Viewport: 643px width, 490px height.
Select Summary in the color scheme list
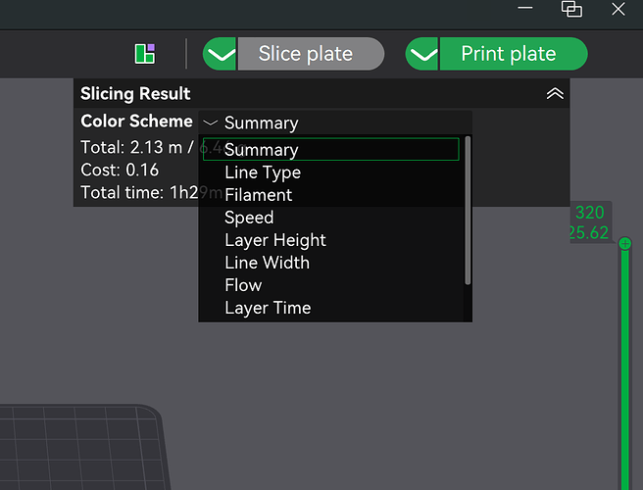click(x=331, y=149)
